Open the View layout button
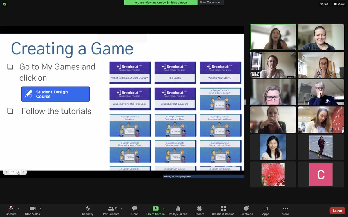348x217 pixels. pos(339,4)
